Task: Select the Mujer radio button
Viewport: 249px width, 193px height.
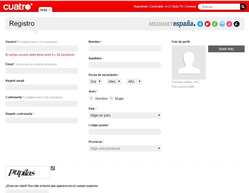Action: point(111,98)
